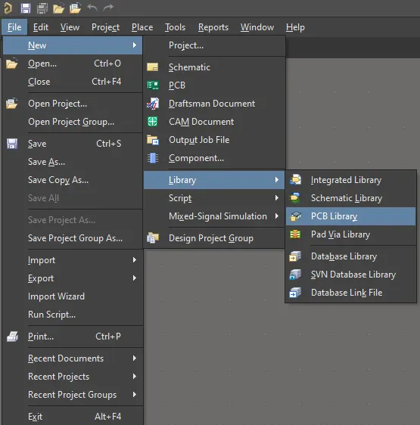Click the Component chip icon
420x425 pixels.
[153, 158]
